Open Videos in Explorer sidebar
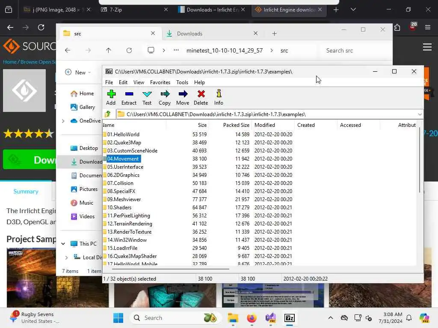Image resolution: width=438 pixels, height=328 pixels. coord(83,217)
